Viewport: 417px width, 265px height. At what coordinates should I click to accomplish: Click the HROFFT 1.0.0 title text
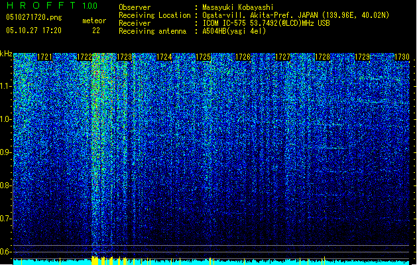click(52, 5)
